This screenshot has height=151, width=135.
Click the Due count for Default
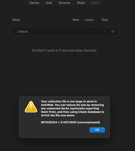click(105, 31)
